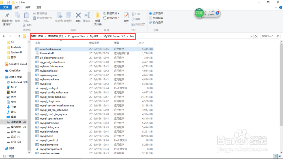283x159 pixels.
Task: Open the recent locations dropdown arrow
Action: tap(15, 36)
